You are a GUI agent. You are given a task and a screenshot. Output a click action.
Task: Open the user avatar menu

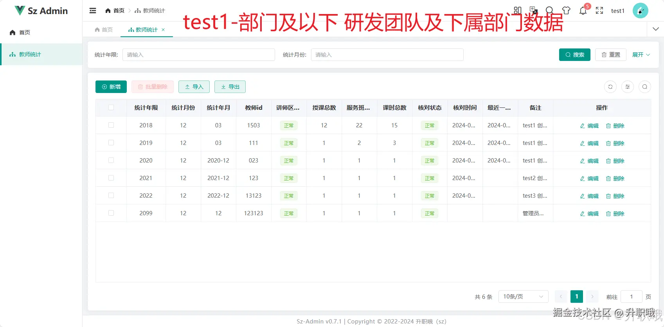pyautogui.click(x=641, y=11)
